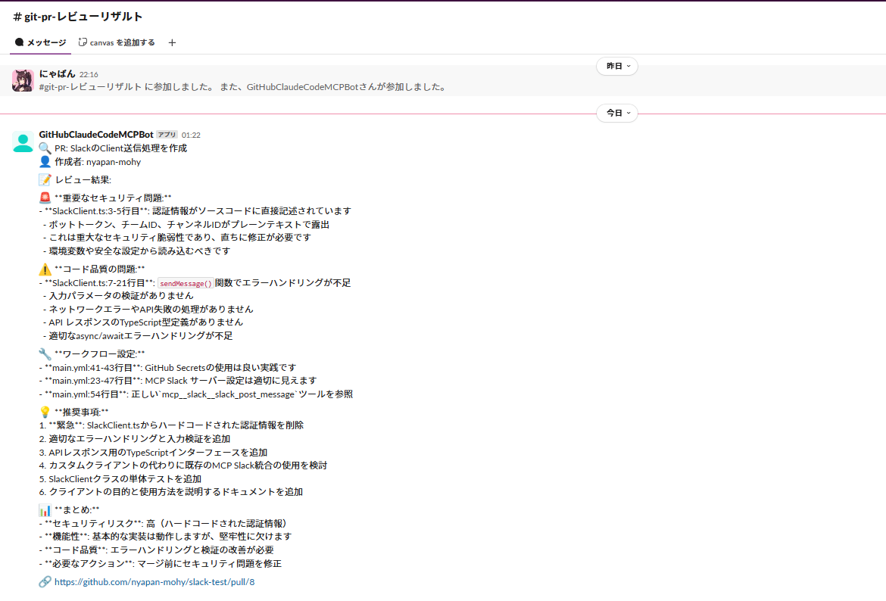Screen dimensions: 886x601
Task: Open the 昨日 date dropdown
Action: tap(617, 66)
